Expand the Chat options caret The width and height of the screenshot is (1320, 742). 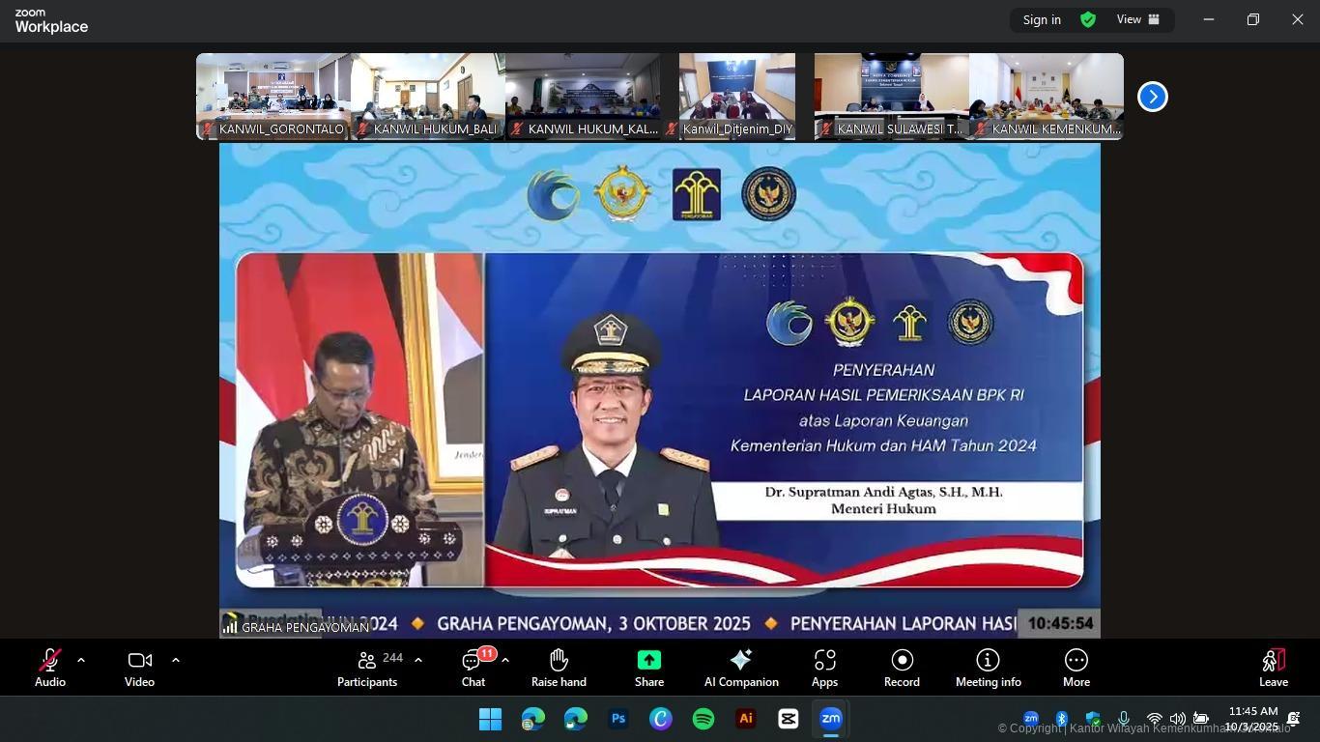(x=505, y=660)
